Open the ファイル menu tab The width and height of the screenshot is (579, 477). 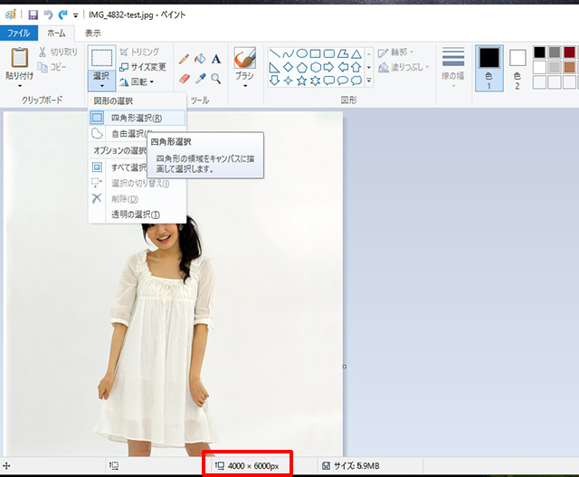tap(18, 33)
